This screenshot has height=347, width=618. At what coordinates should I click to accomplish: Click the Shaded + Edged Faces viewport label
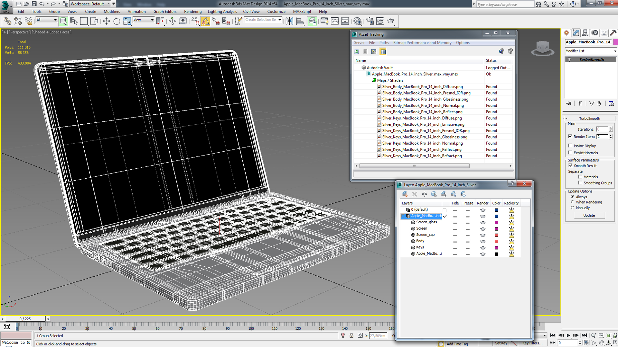pos(51,32)
